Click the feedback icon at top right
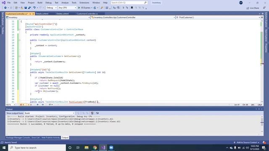 click(264, 8)
